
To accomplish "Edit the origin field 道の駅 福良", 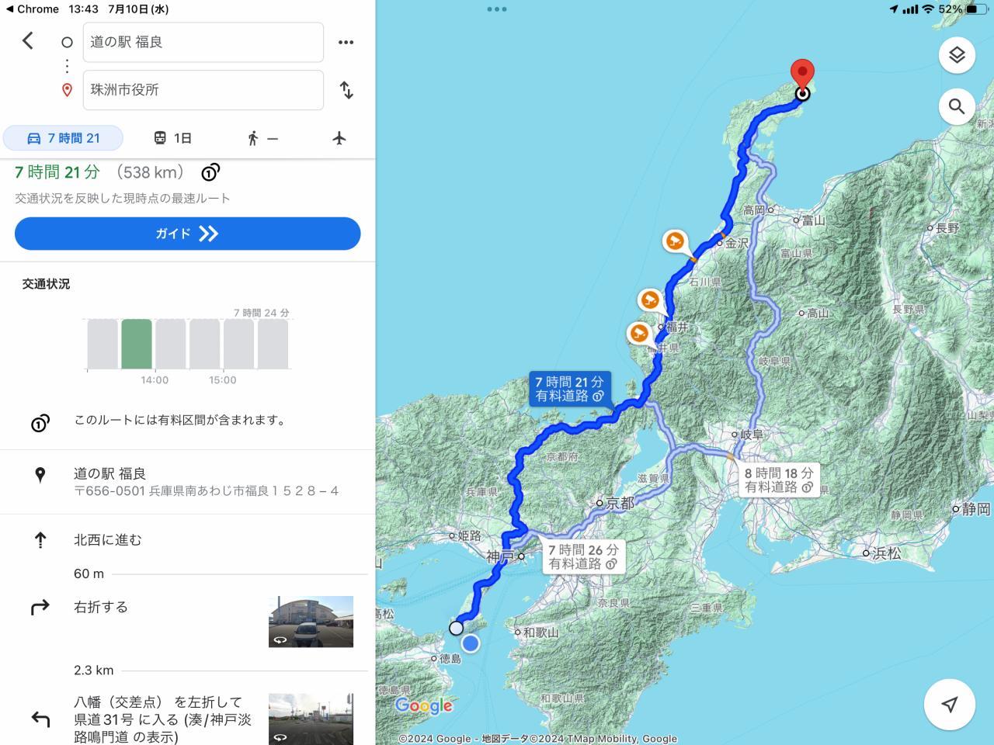I will tap(203, 42).
